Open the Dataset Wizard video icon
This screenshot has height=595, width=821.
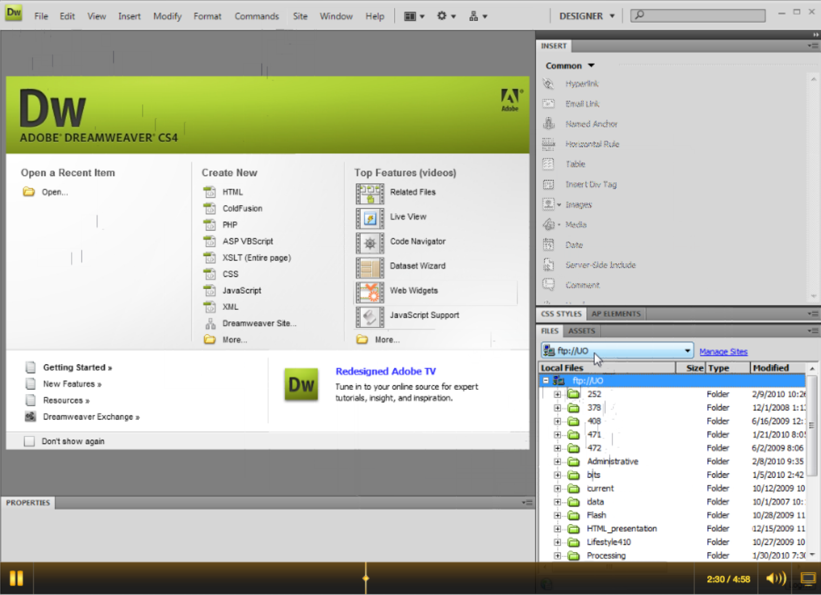click(370, 268)
